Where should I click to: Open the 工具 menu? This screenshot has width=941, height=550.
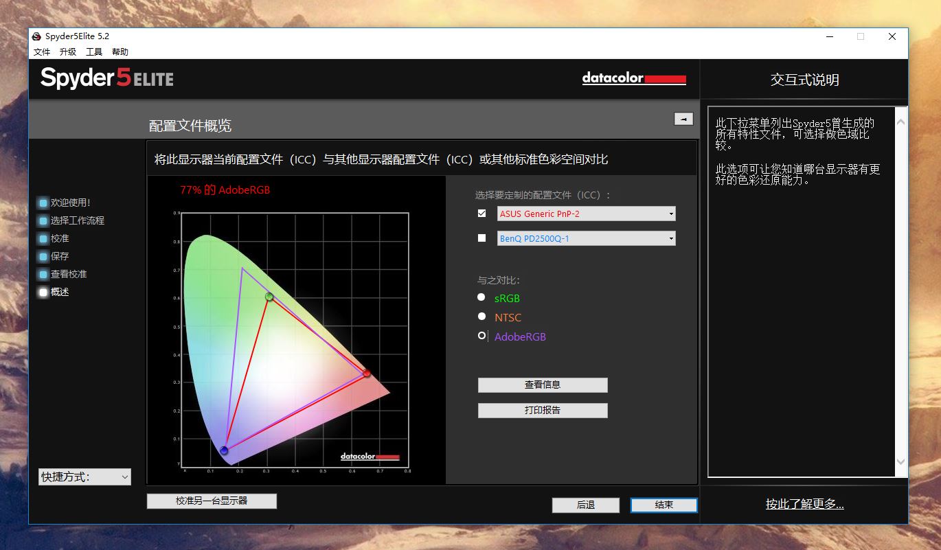pos(93,51)
